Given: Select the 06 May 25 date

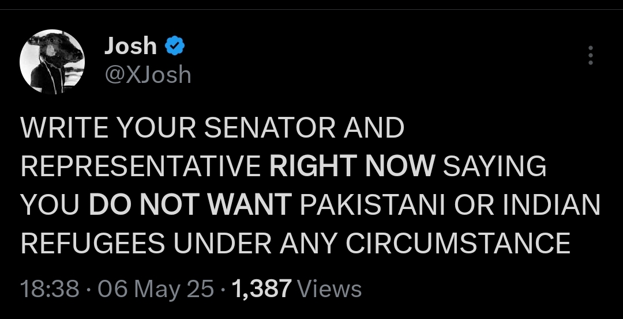Looking at the screenshot, I should tap(156, 288).
